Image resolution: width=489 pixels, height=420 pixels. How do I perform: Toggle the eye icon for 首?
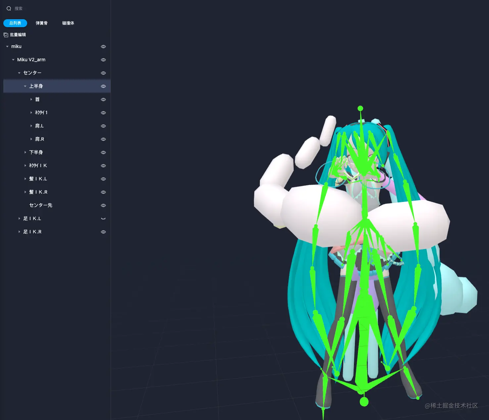(103, 100)
